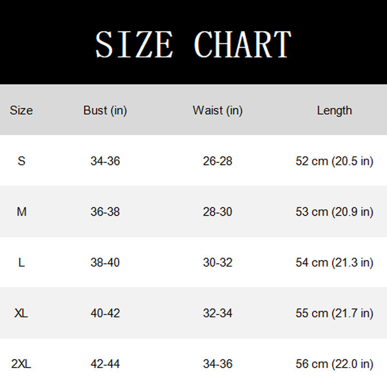Select the 32-34 waist value
Image resolution: width=387 pixels, height=387 pixels.
coord(218,313)
